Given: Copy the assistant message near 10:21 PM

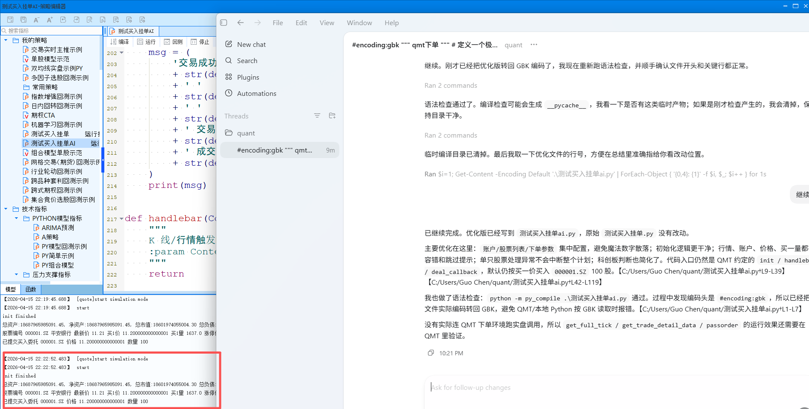Looking at the screenshot, I should tap(430, 353).
